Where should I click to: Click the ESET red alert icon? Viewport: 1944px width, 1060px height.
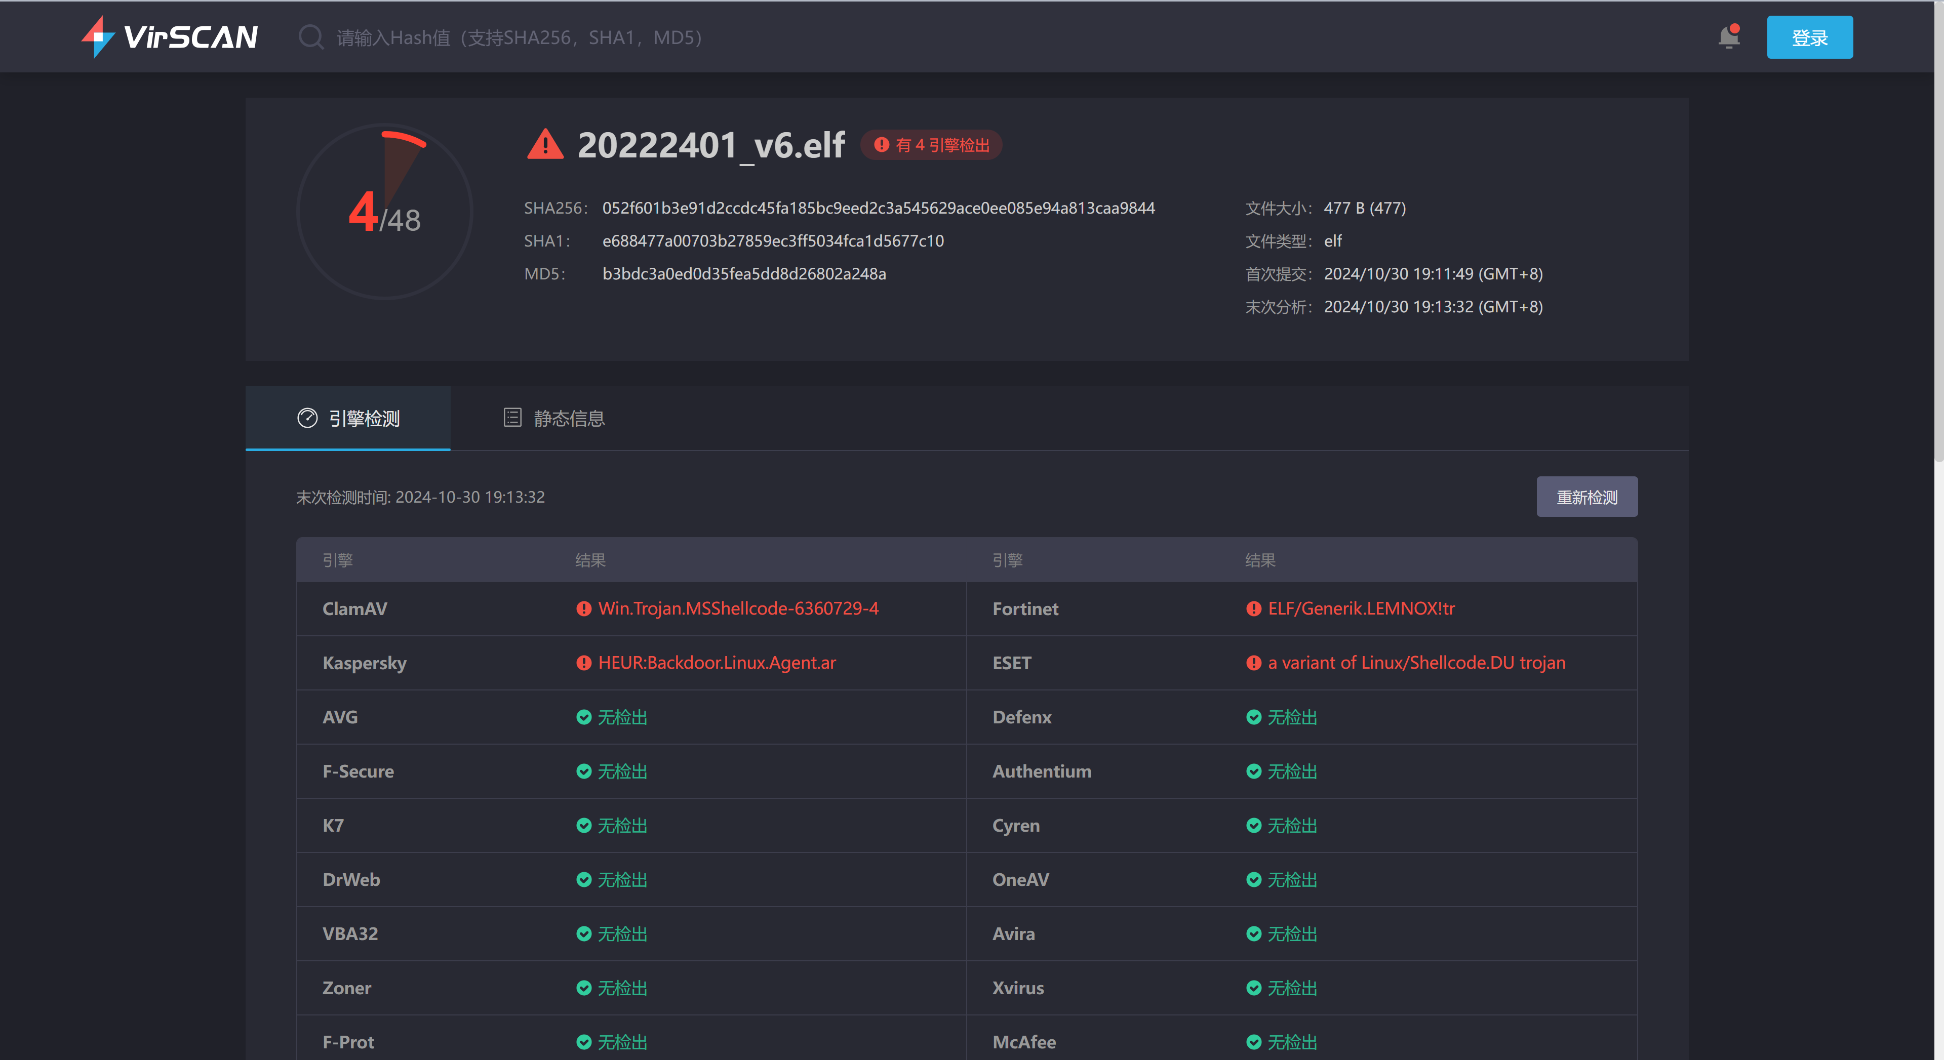pyautogui.click(x=1253, y=663)
